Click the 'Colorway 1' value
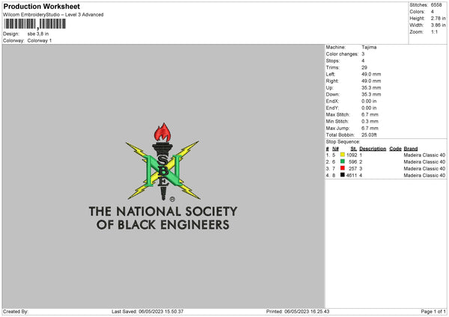Image resolution: width=449 pixels, height=317 pixels. click(40, 40)
